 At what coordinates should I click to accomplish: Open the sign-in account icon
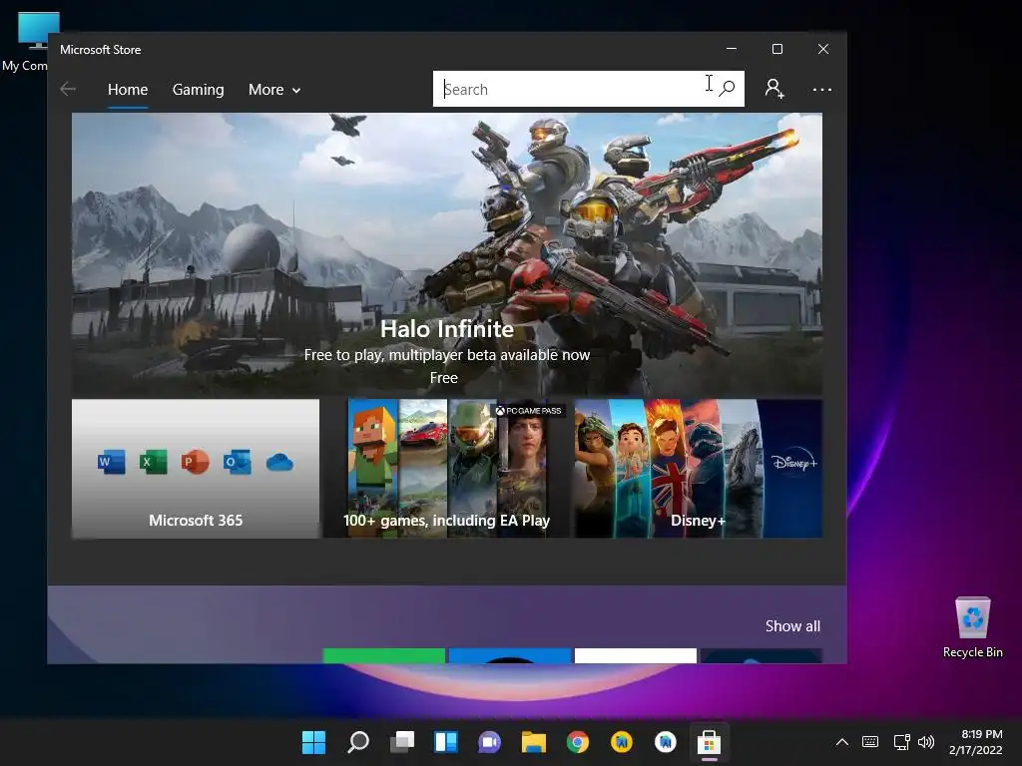click(x=774, y=89)
